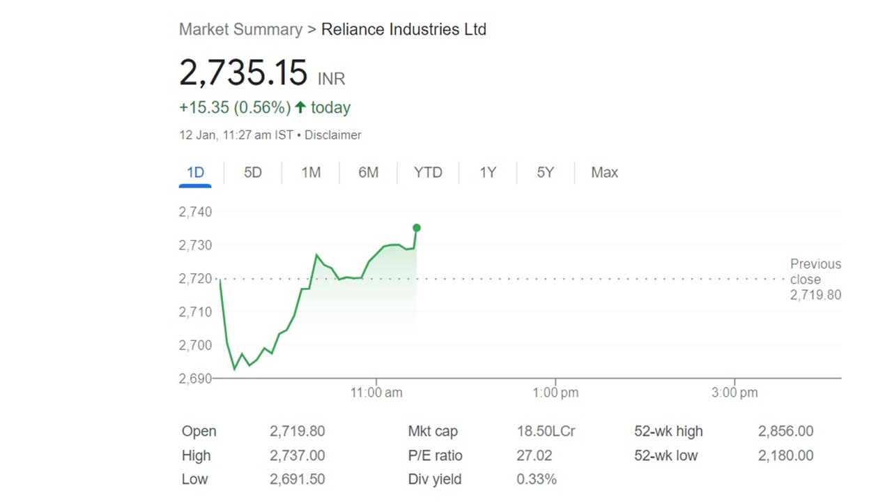Select the YTD tab
The height and width of the screenshot is (502, 892).
click(x=428, y=172)
